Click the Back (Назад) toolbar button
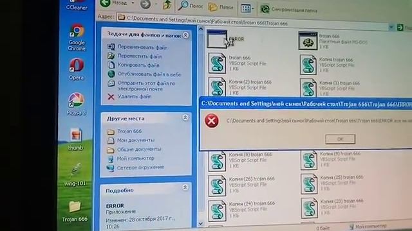The image size is (412, 231). [x=113, y=3]
